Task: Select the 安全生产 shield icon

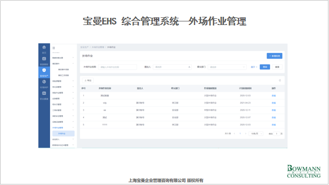Action: pos(44,70)
